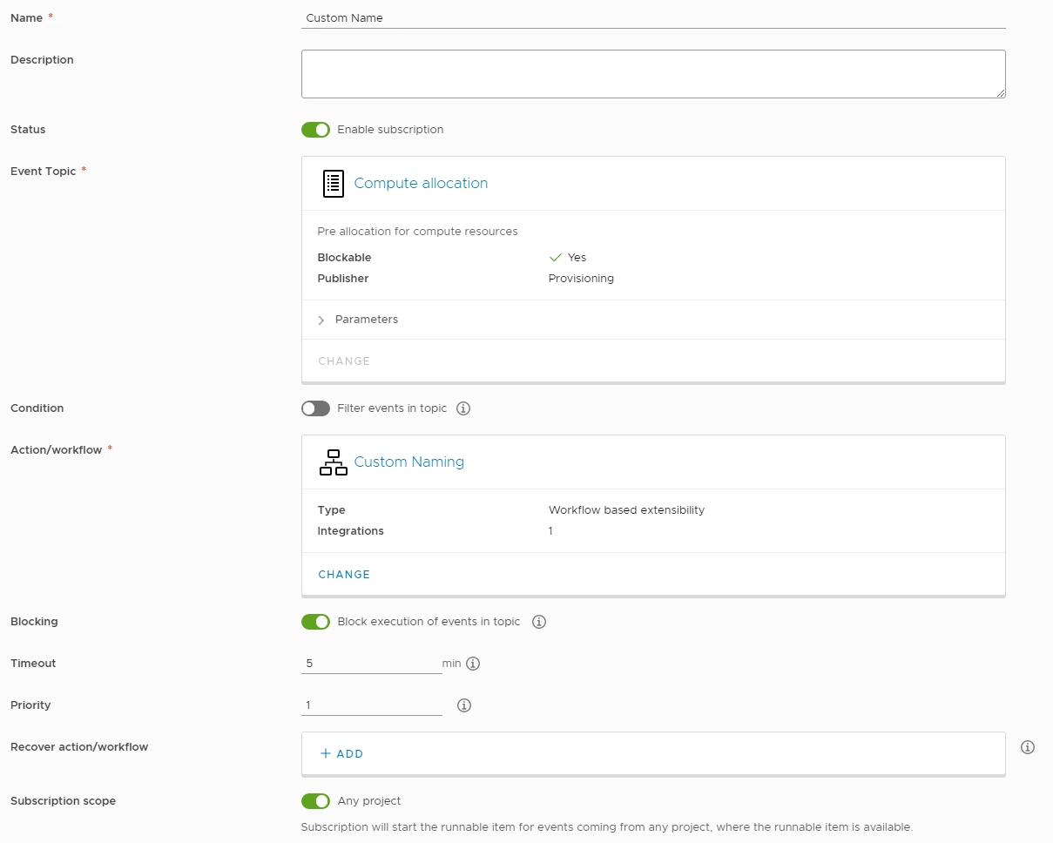
Task: Click info icon for Recover action/workflow
Action: click(x=1028, y=747)
